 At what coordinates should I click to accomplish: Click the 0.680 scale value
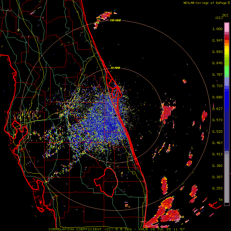coord(217,97)
